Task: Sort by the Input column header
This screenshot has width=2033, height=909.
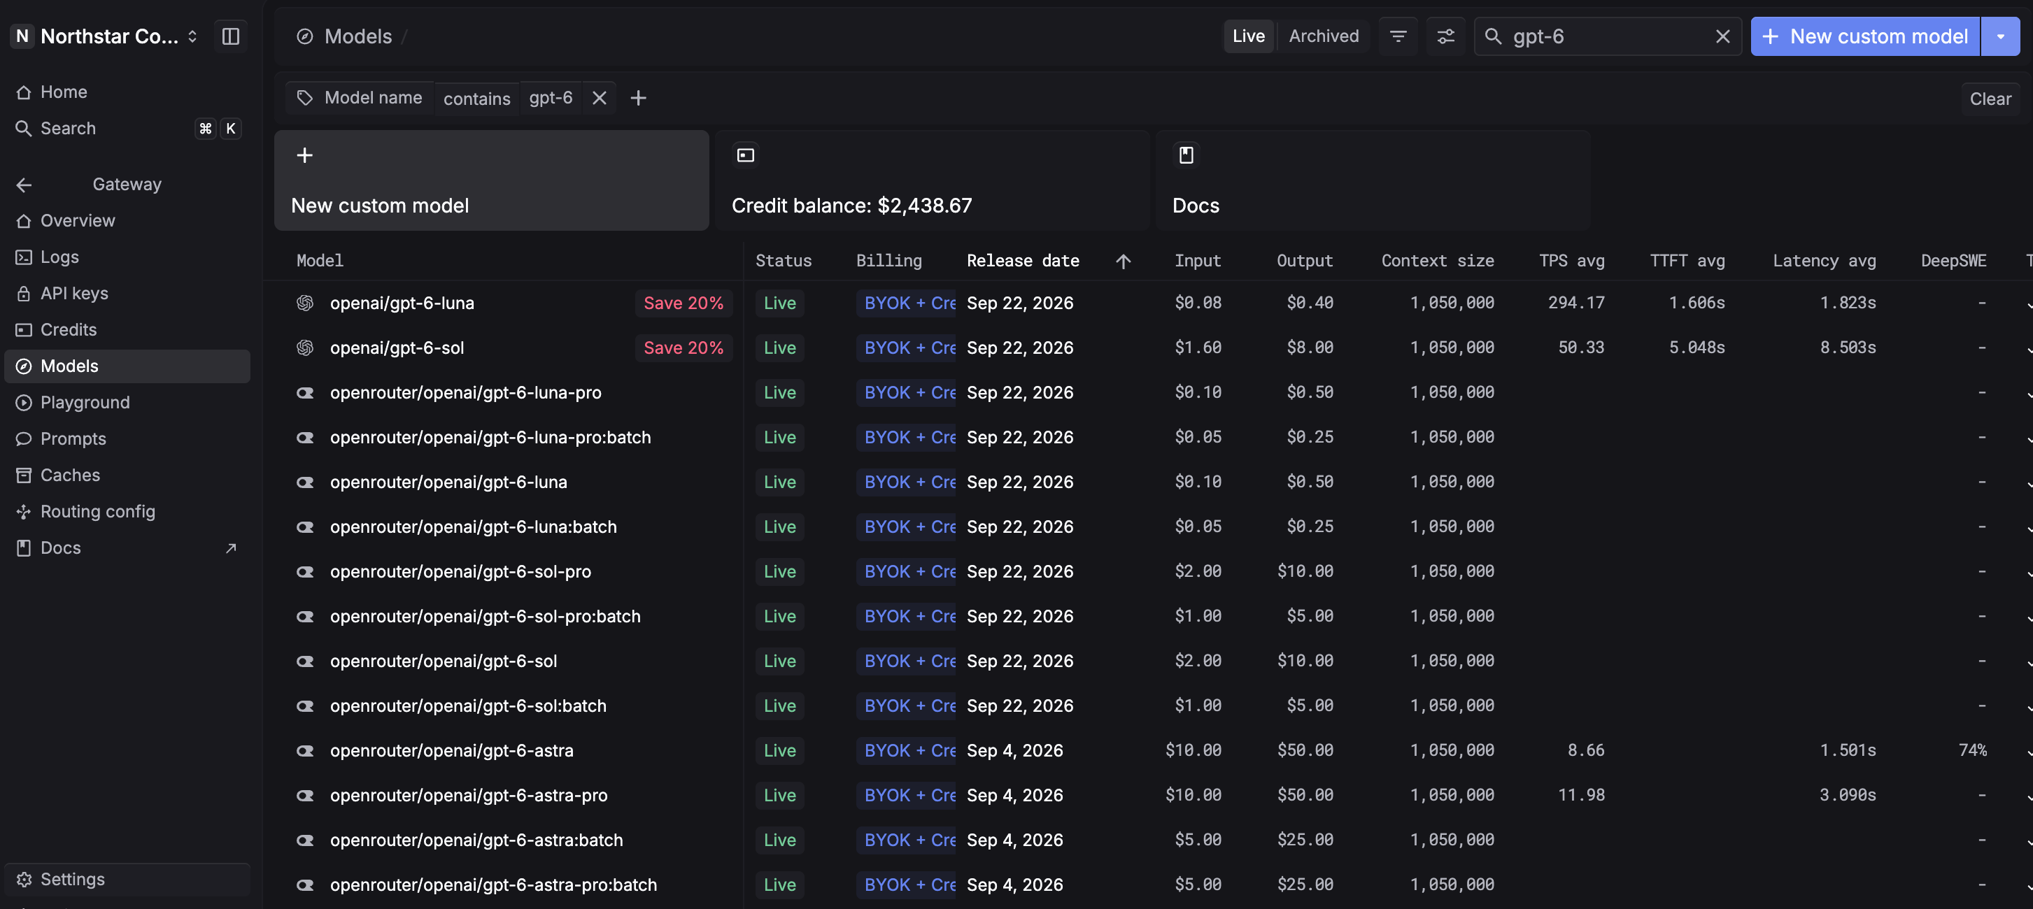Action: click(1197, 262)
